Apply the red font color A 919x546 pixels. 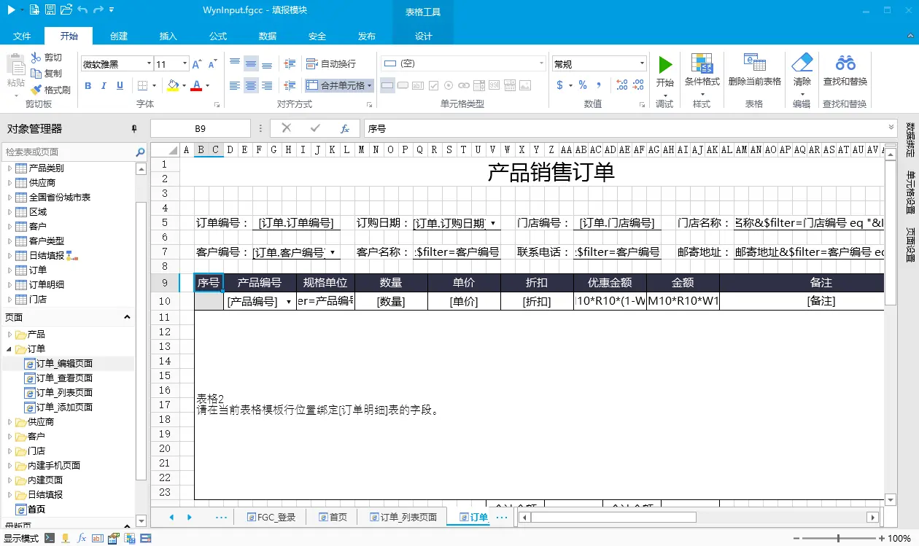click(195, 86)
